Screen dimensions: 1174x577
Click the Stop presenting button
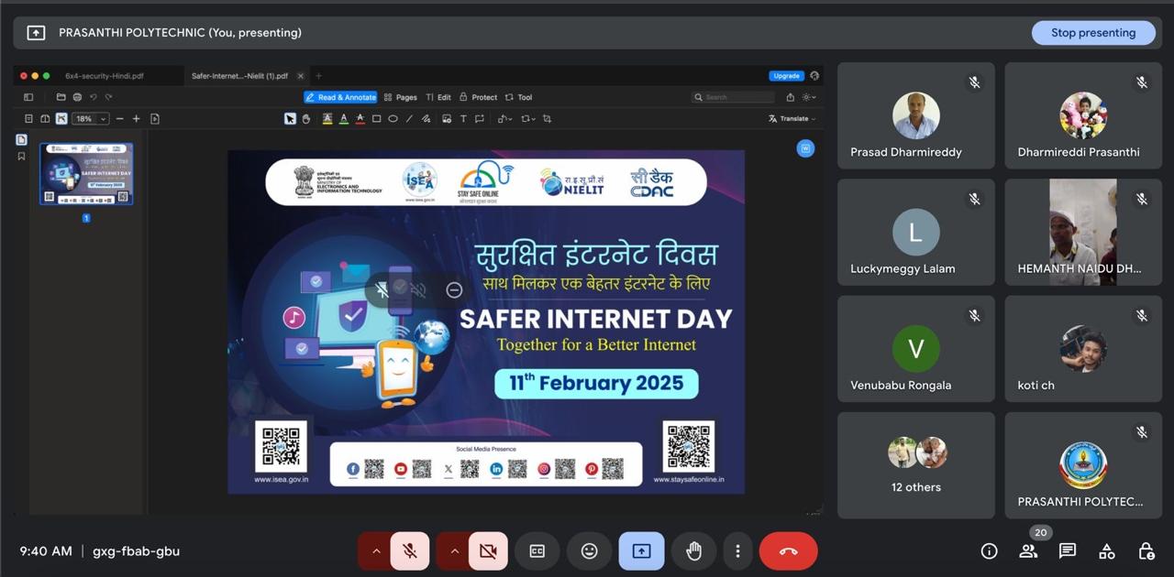click(1092, 33)
